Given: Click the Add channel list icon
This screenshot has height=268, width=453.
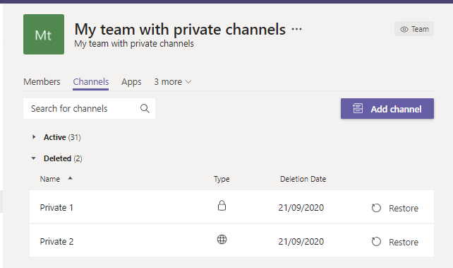Looking at the screenshot, I should pos(358,108).
